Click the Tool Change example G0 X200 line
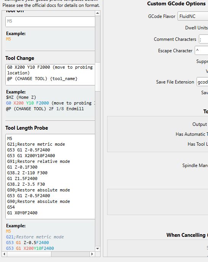 coord(50,103)
